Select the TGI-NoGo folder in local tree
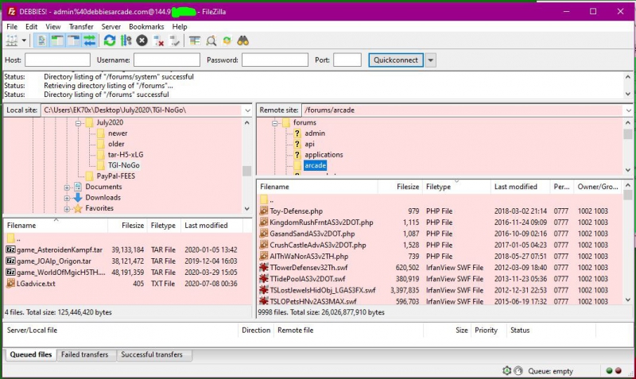The image size is (636, 379). point(124,165)
